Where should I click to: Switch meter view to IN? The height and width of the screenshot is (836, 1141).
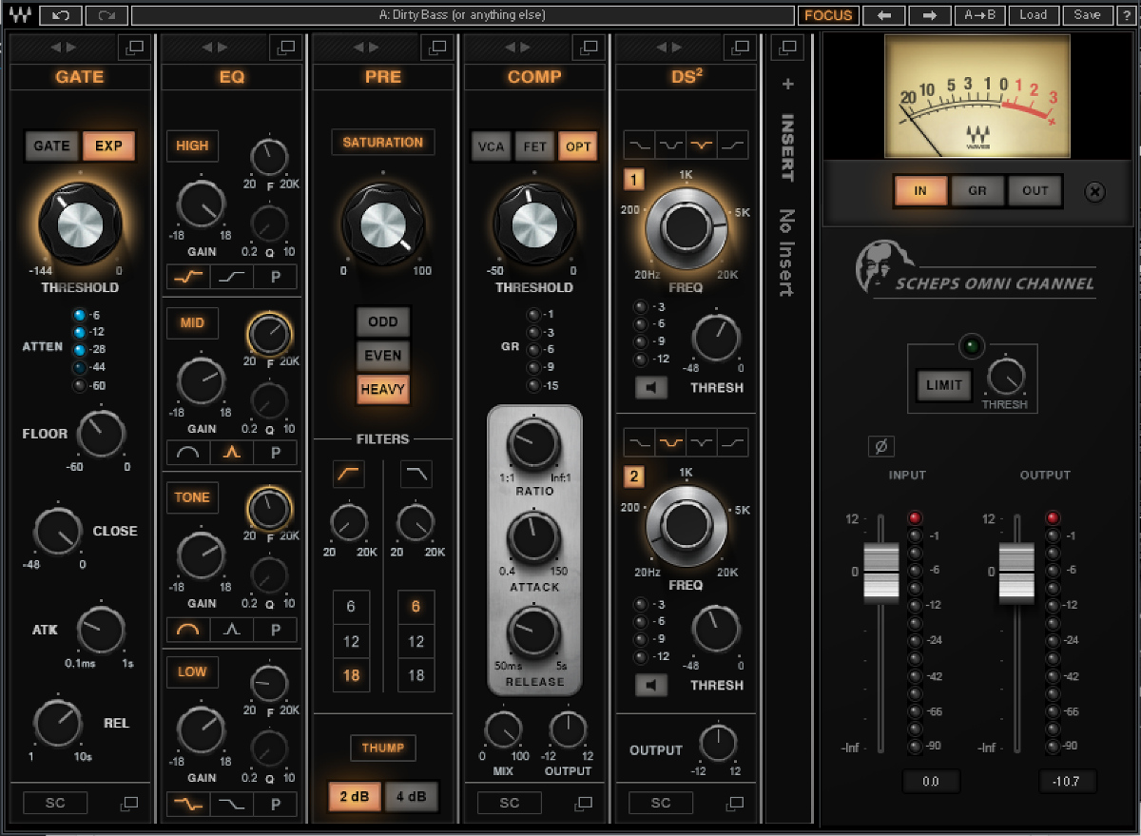[x=920, y=191]
